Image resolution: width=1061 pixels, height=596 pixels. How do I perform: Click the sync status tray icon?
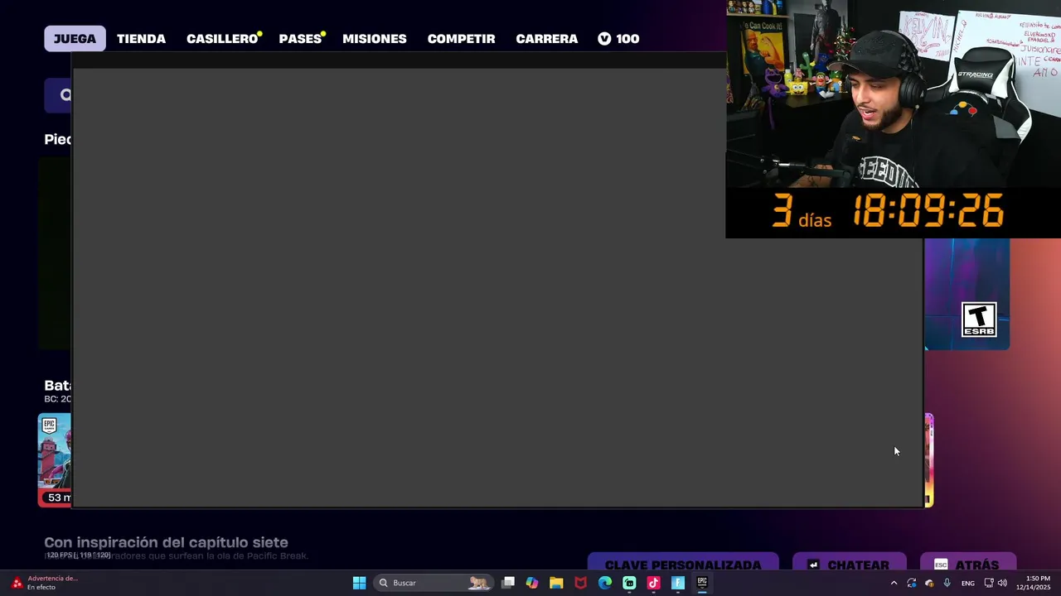click(912, 583)
